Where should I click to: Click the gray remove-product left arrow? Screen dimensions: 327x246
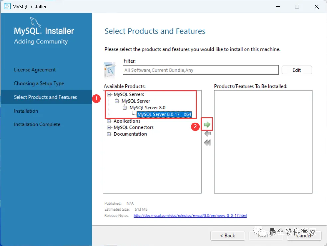point(207,133)
